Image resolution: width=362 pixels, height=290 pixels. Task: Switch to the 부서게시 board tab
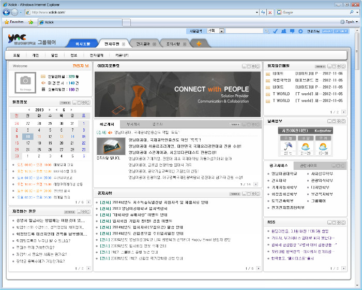133,124
